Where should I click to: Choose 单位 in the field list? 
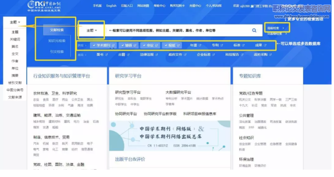(x=15, y=68)
